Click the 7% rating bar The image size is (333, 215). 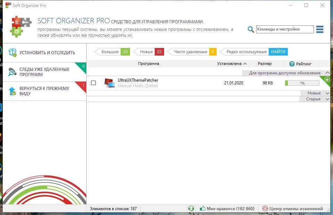(x=302, y=83)
